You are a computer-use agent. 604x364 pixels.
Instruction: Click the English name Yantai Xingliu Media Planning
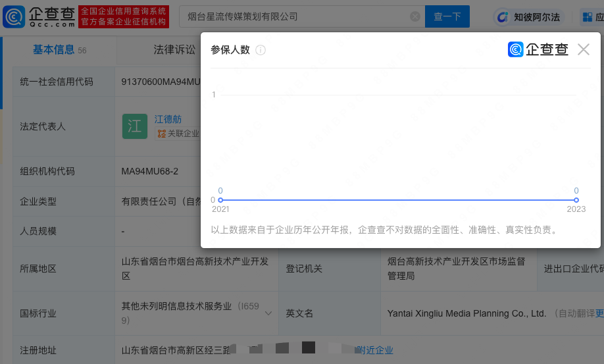466,313
